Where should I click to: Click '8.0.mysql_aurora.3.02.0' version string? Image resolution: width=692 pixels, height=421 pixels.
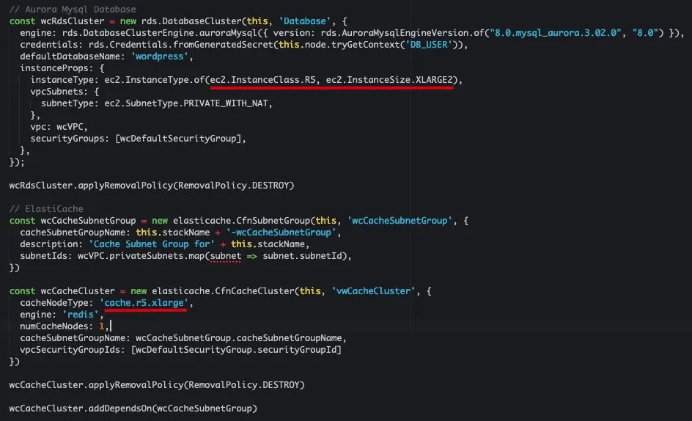click(x=555, y=33)
